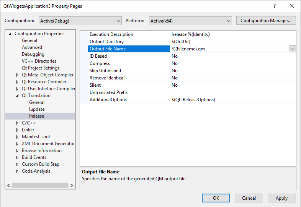Viewport: 301px width, 207px height.
Task: Click the tree horizontal scrollbar thumb
Action: [40, 185]
